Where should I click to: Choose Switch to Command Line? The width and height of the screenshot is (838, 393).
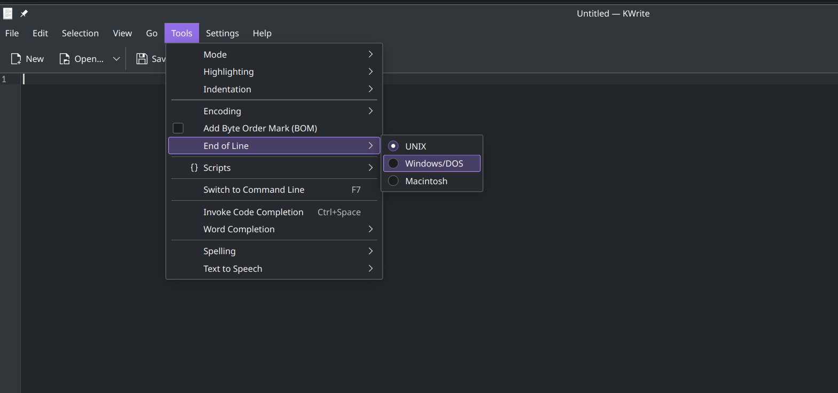(x=254, y=190)
